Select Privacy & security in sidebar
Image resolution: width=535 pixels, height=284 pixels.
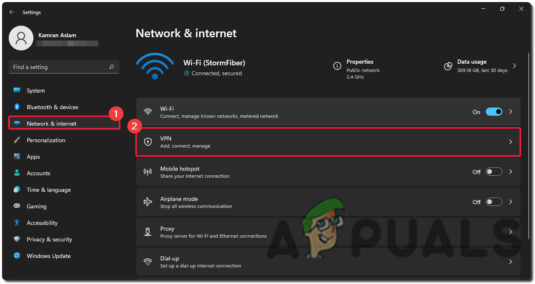click(49, 239)
